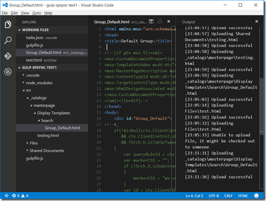Viewport: 266px width, 201px height.
Task: Click the Output panel vertical scrollbar
Action: pyautogui.click(x=261, y=107)
